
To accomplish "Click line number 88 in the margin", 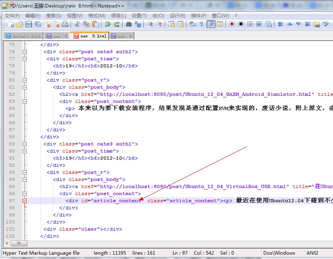I will pos(12,137).
